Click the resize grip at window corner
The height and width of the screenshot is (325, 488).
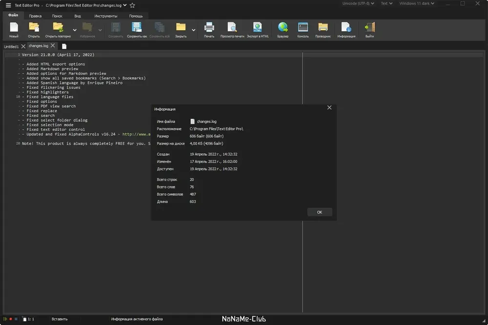click(x=484, y=321)
